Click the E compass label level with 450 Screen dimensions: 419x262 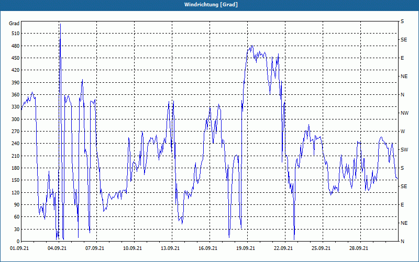click(x=402, y=58)
